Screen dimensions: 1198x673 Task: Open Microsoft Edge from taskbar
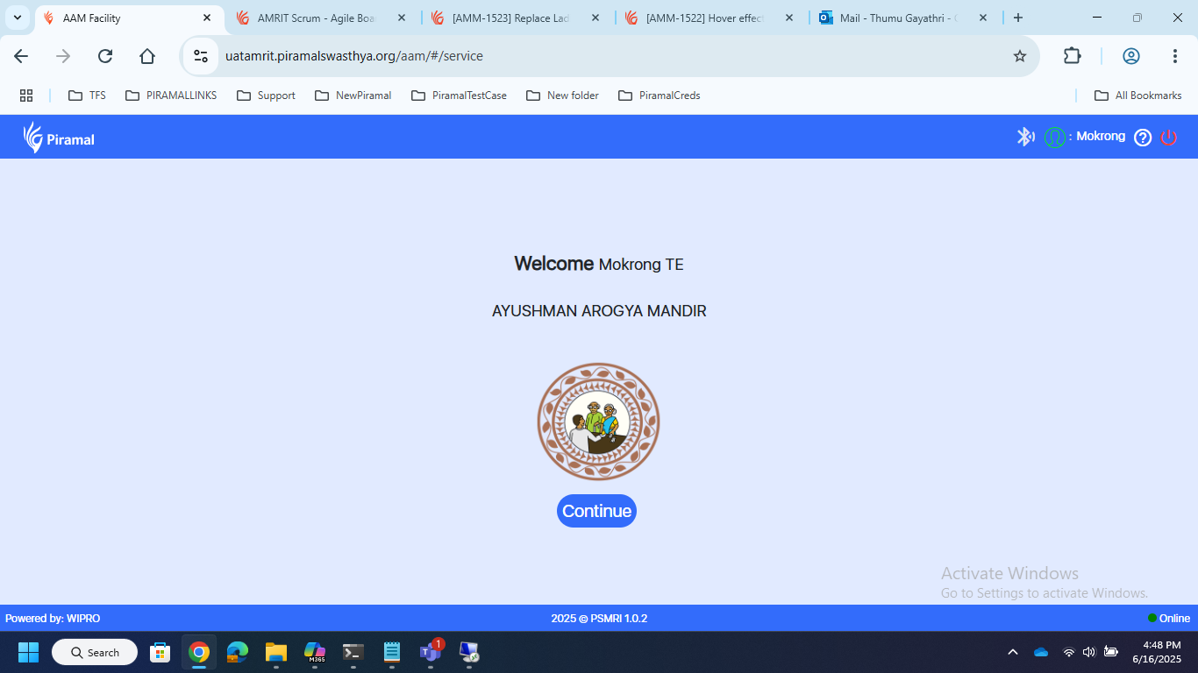click(238, 652)
